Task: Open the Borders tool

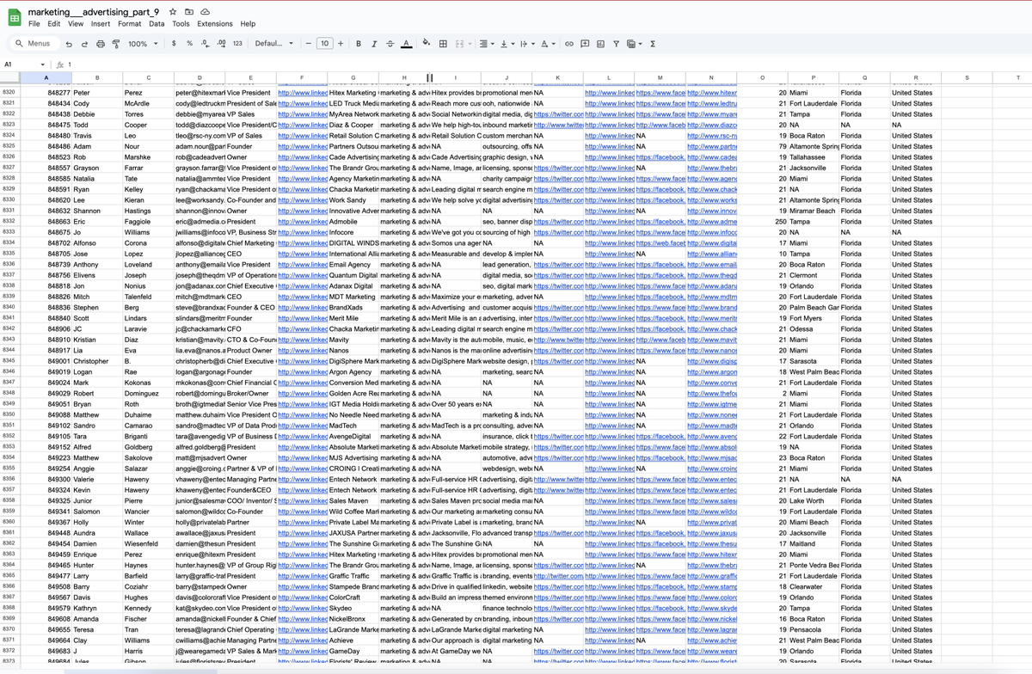Action: click(x=443, y=43)
